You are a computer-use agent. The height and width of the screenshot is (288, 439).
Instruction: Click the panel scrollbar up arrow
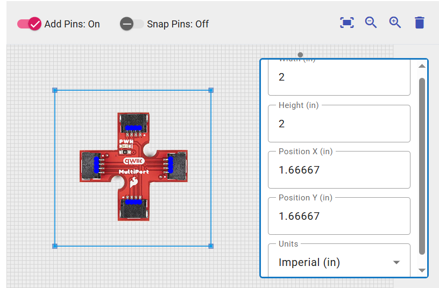coord(422,66)
